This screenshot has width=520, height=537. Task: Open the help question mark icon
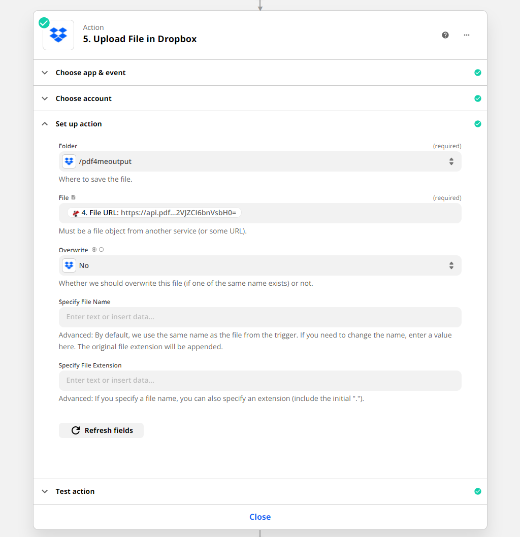click(x=445, y=35)
